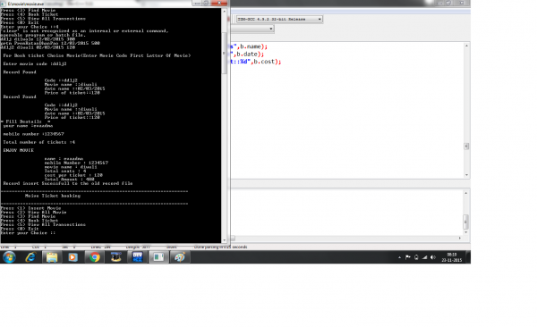Select the active console program taskbar icon

tap(158, 257)
